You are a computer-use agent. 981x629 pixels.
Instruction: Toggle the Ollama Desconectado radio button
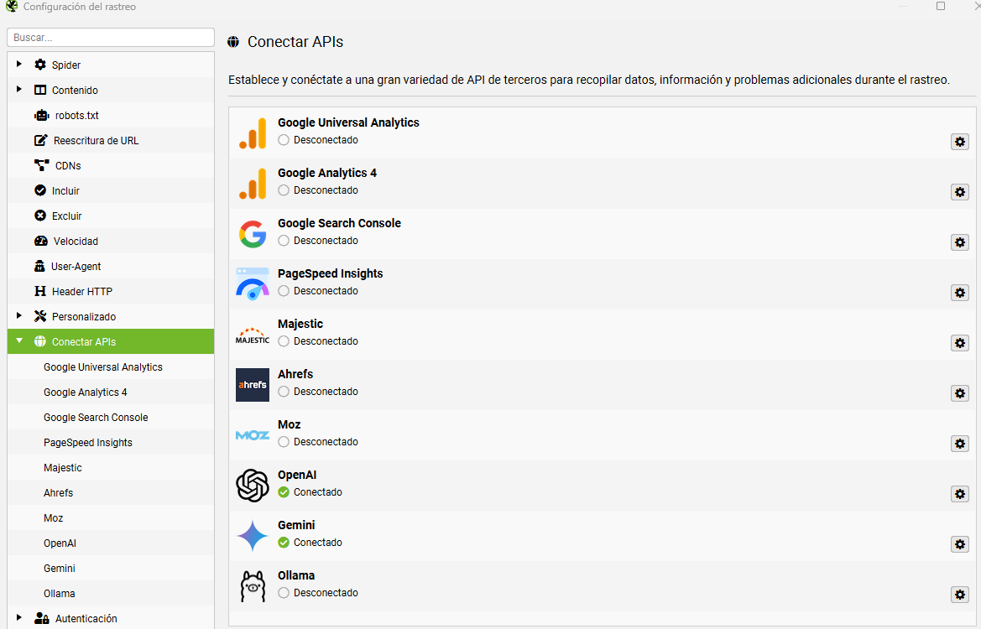coord(284,593)
